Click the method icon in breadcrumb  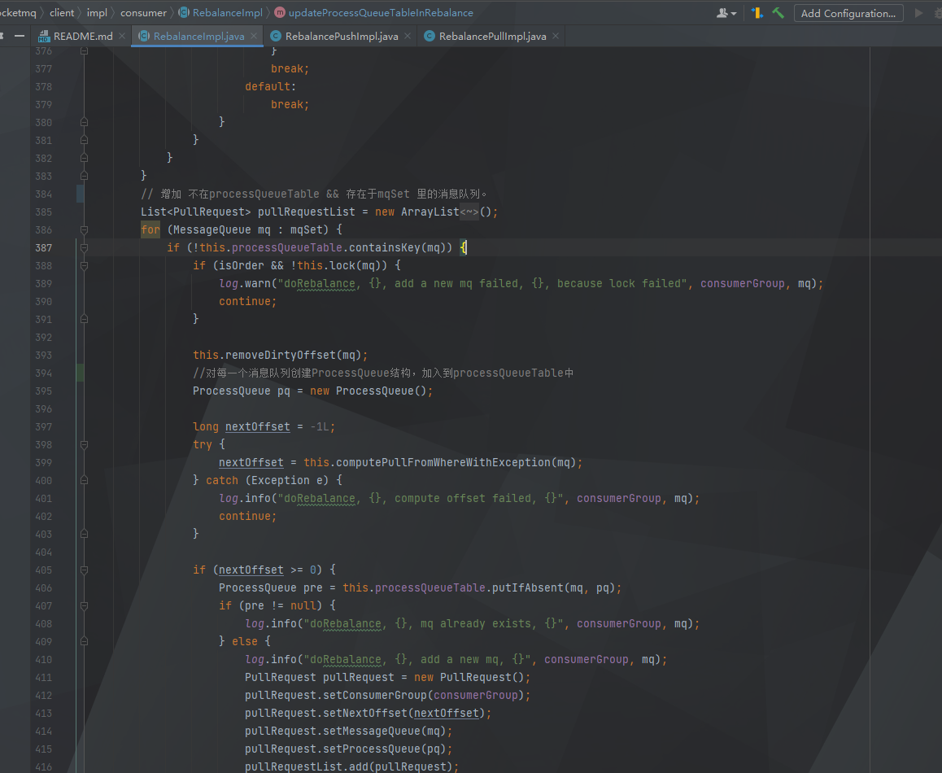pos(280,13)
